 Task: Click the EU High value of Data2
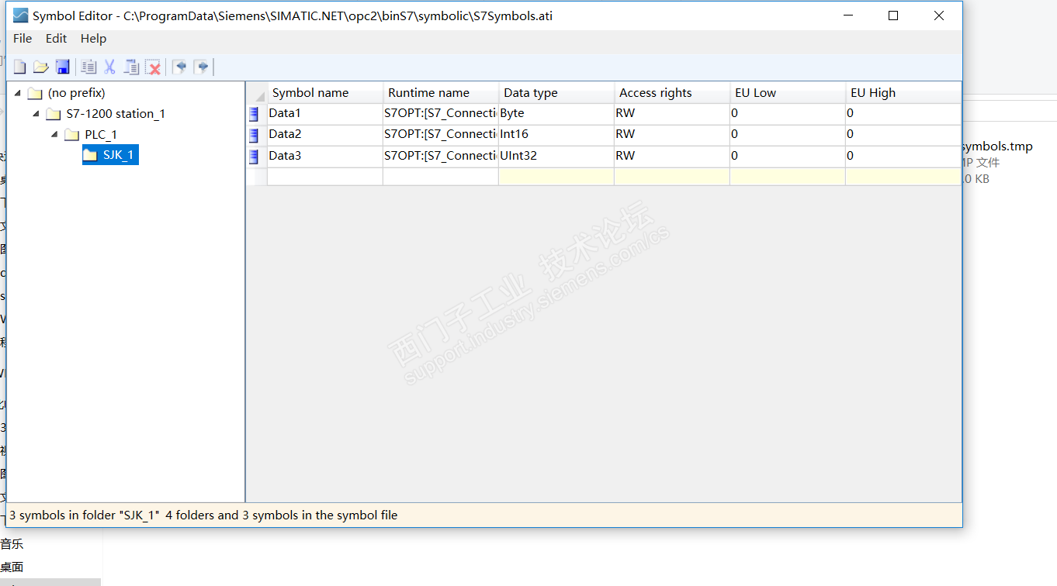903,135
